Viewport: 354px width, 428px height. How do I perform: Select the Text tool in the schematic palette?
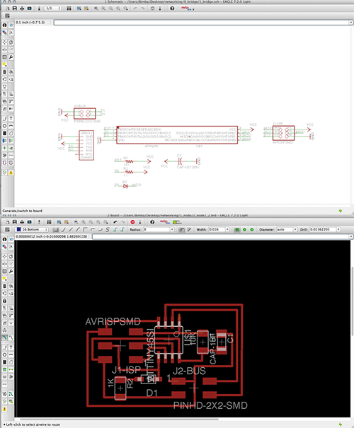coord(11,118)
